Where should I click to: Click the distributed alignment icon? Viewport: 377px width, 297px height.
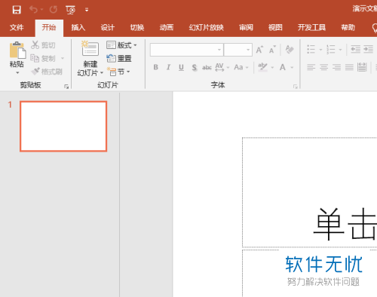click(x=362, y=67)
